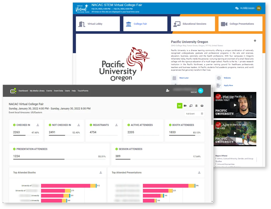Open options menu on 'What Has Pacific U...' video
This screenshot has height=209, width=271.
(x=251, y=97)
